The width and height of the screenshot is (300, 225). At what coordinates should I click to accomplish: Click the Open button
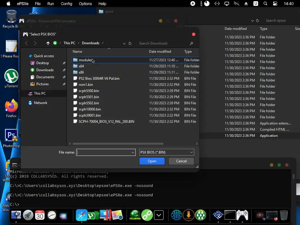152,161
